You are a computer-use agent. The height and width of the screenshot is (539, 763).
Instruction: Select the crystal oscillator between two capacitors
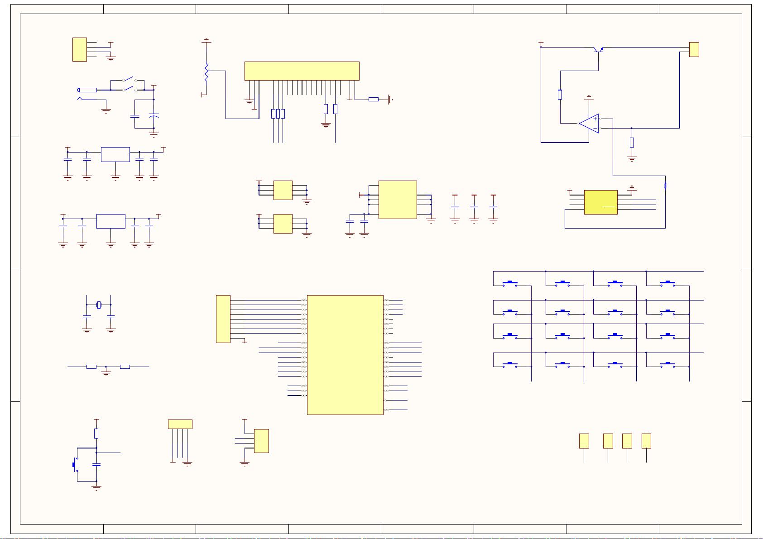(99, 305)
